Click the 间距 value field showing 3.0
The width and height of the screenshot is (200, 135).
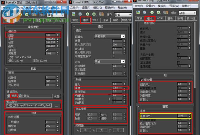tap(51, 35)
